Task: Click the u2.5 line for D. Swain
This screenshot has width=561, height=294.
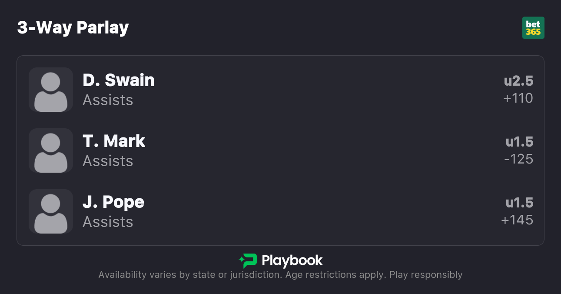Action: [518, 81]
